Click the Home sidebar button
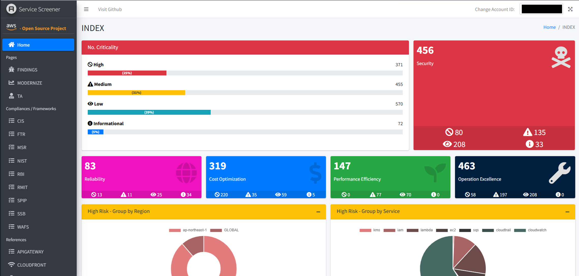This screenshot has width=579, height=276. coord(38,45)
